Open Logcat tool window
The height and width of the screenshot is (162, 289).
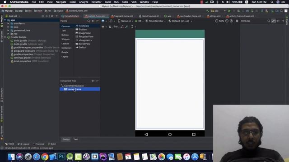point(23,144)
